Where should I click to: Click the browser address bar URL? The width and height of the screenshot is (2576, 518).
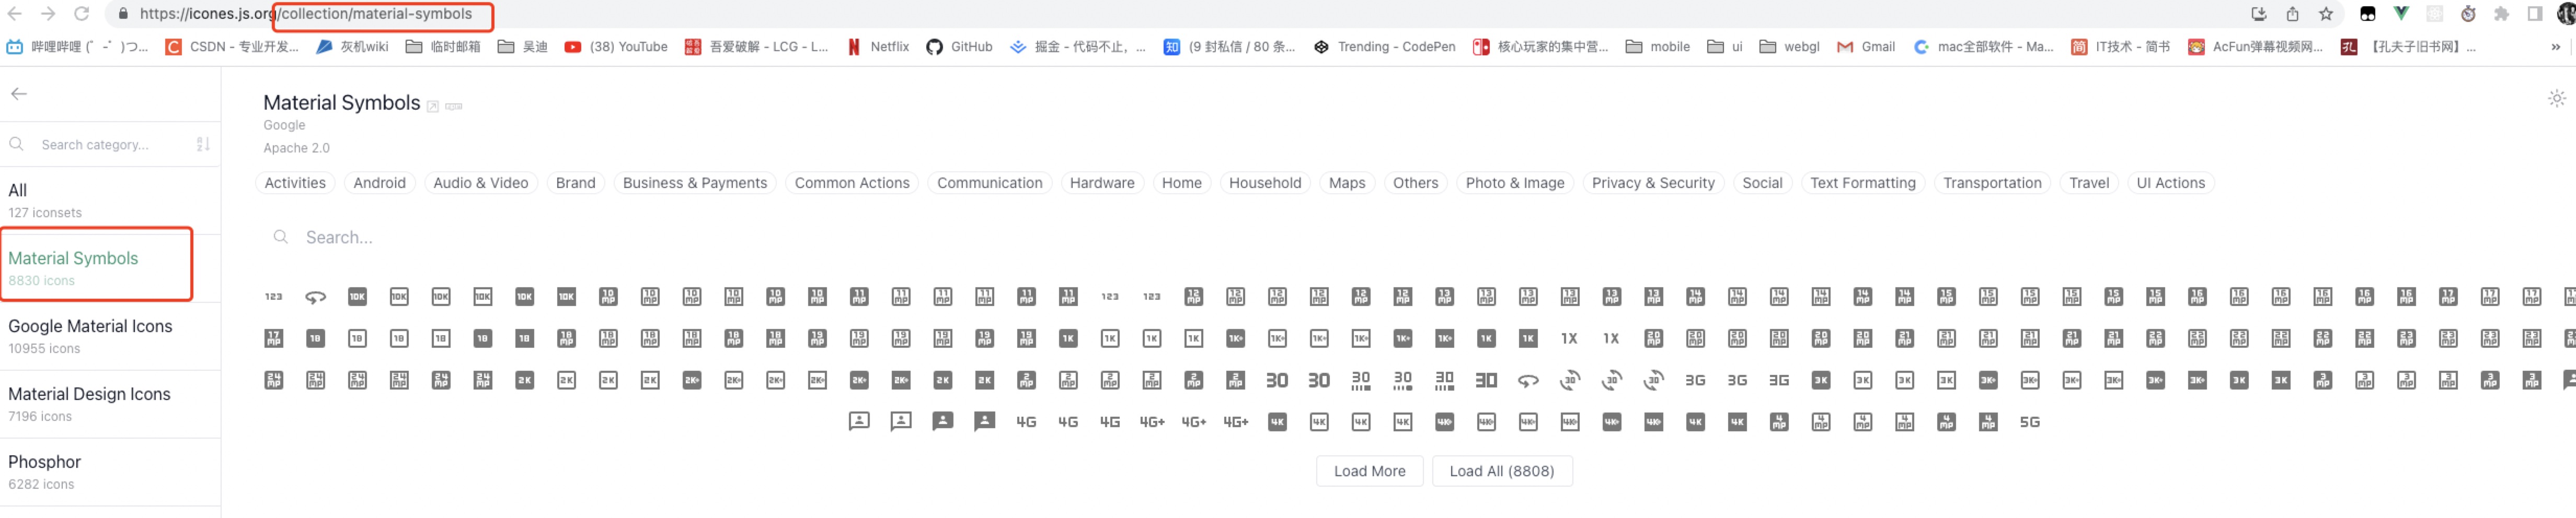click(306, 14)
